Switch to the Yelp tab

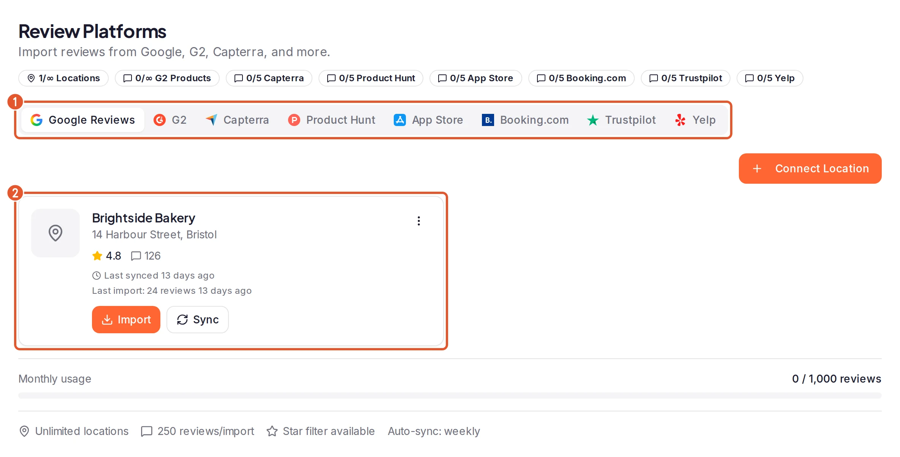click(695, 120)
